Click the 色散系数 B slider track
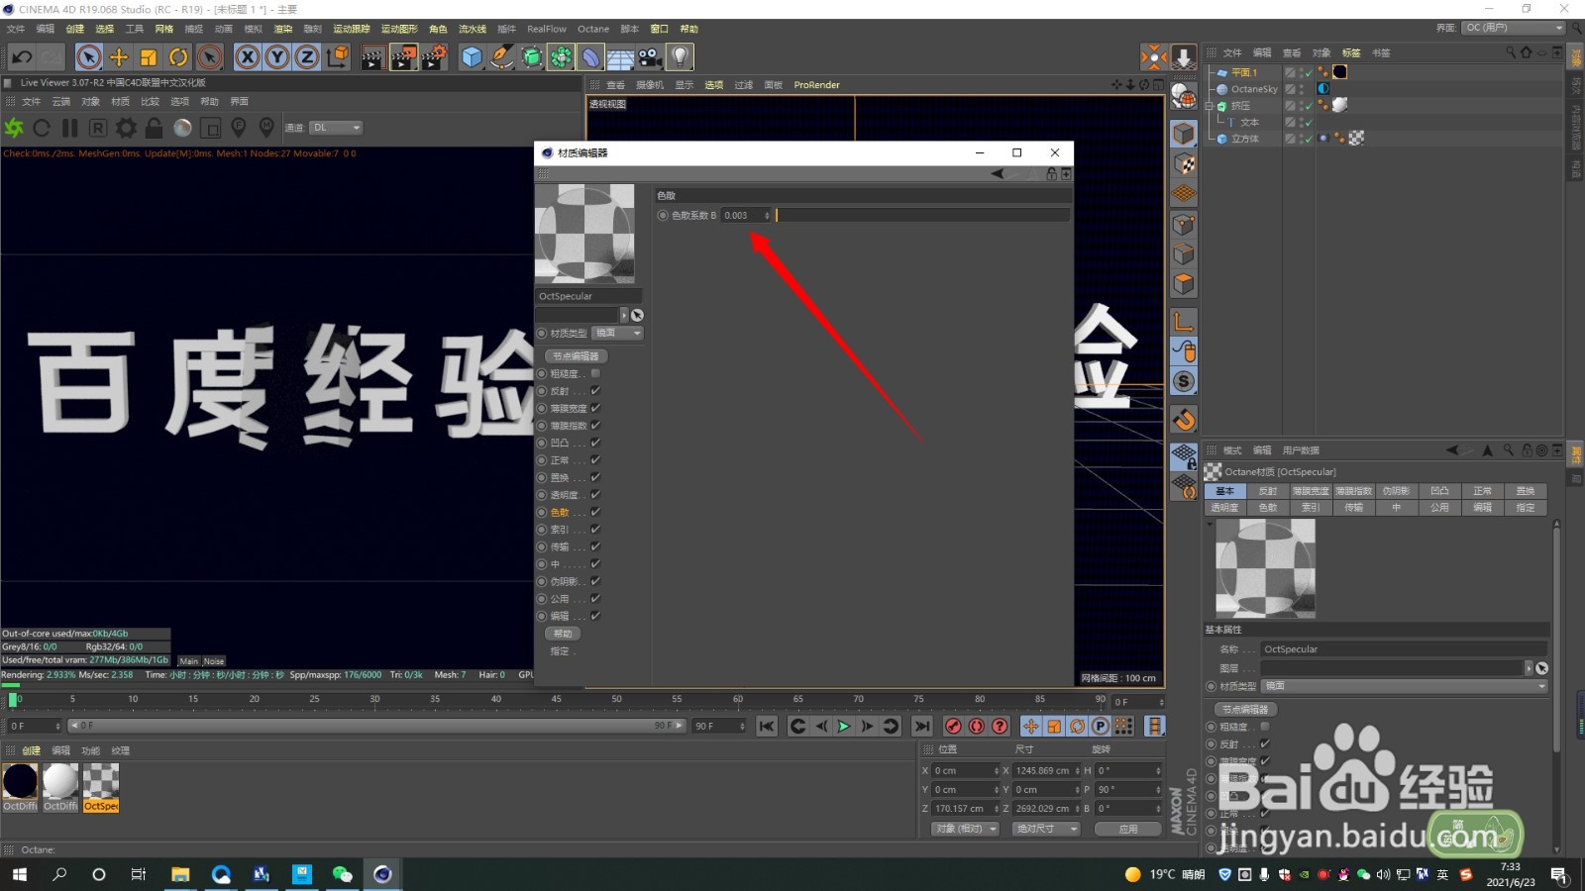 (x=922, y=215)
